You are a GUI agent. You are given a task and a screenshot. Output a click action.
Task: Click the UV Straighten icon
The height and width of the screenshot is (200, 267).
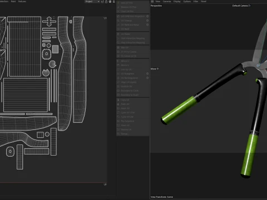point(118,74)
